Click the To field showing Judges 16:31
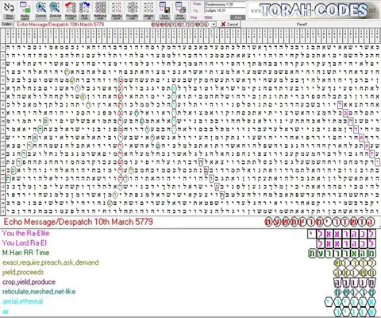Screen dimensions: 381x318 point(225,10)
